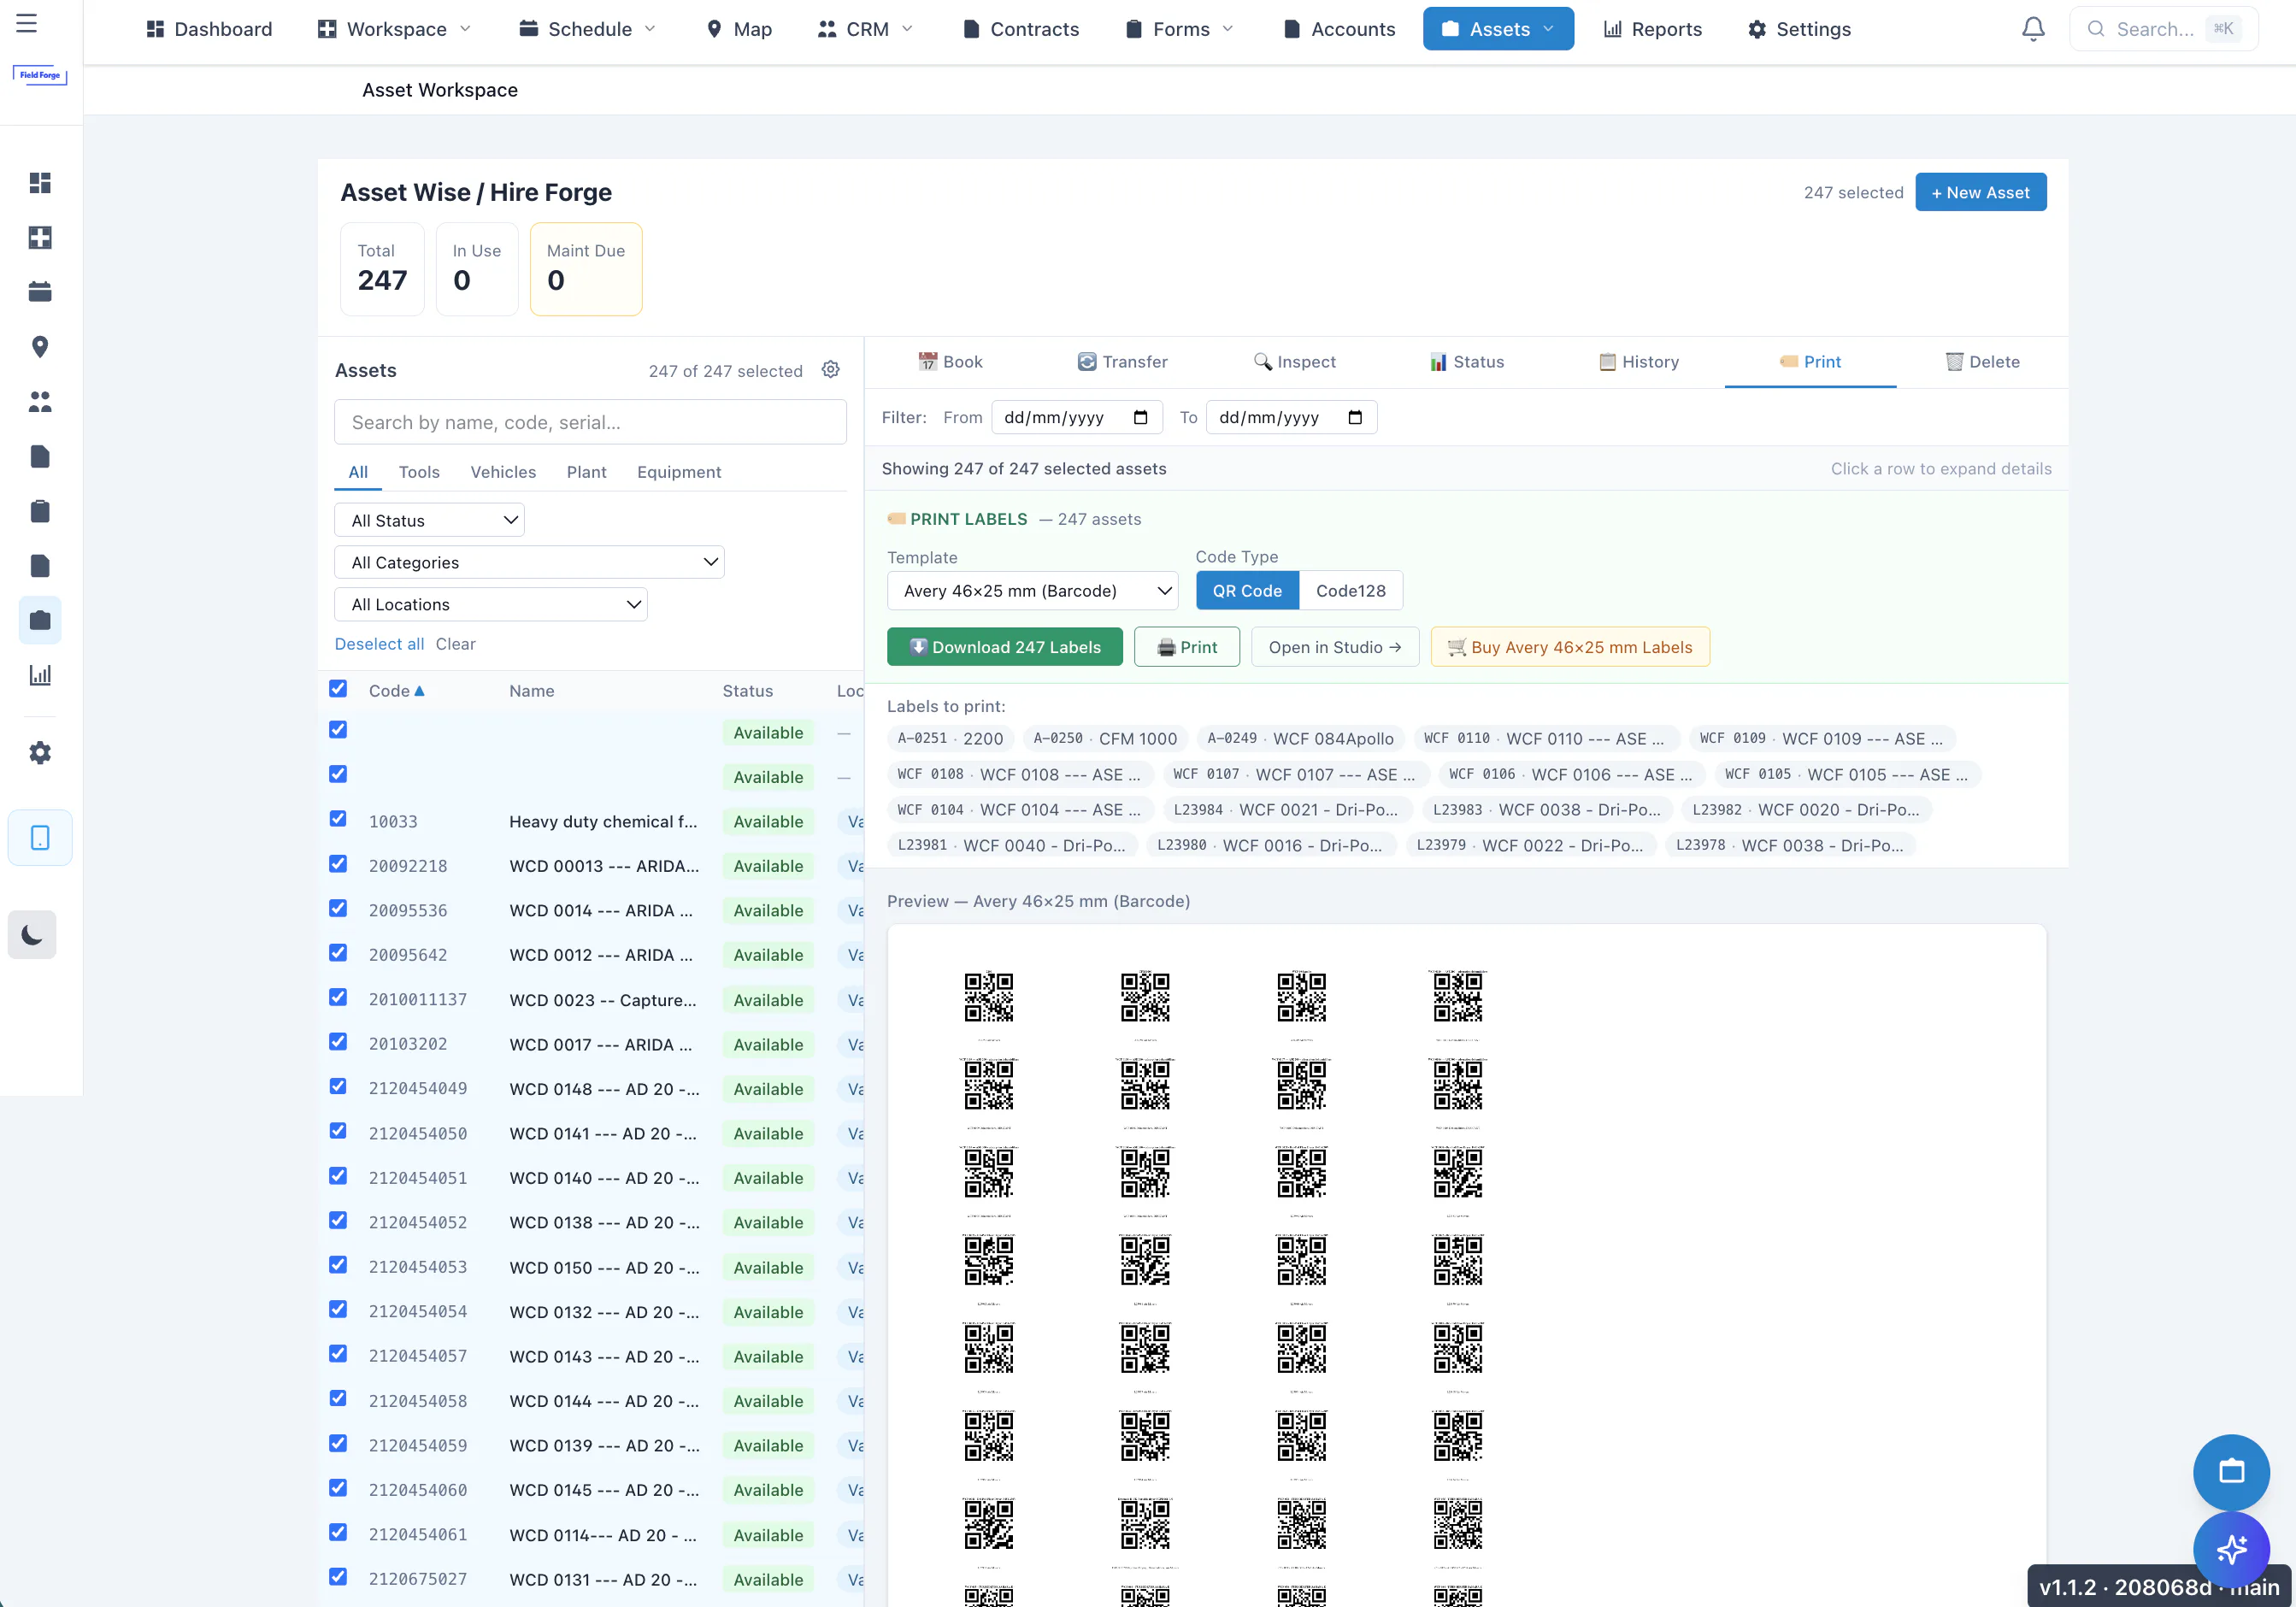The height and width of the screenshot is (1607, 2296).
Task: Uncheck asset 20092218 checkbox
Action: (338, 864)
